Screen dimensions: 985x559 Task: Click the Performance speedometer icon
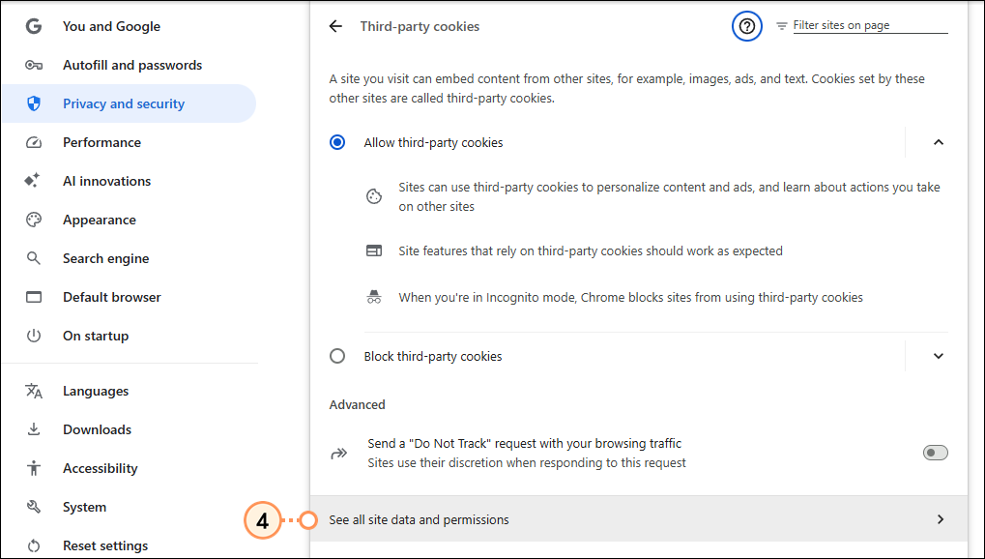[x=33, y=142]
